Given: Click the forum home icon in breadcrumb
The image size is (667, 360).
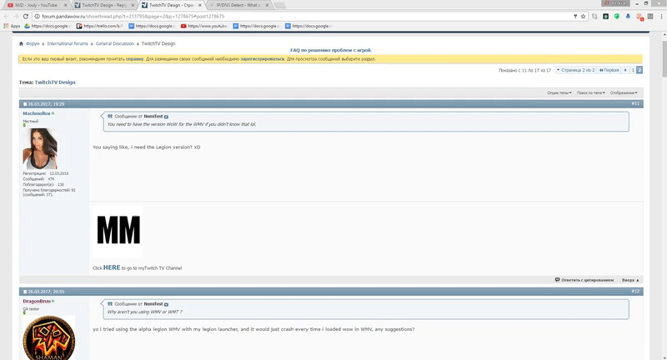Looking at the screenshot, I should coord(21,43).
